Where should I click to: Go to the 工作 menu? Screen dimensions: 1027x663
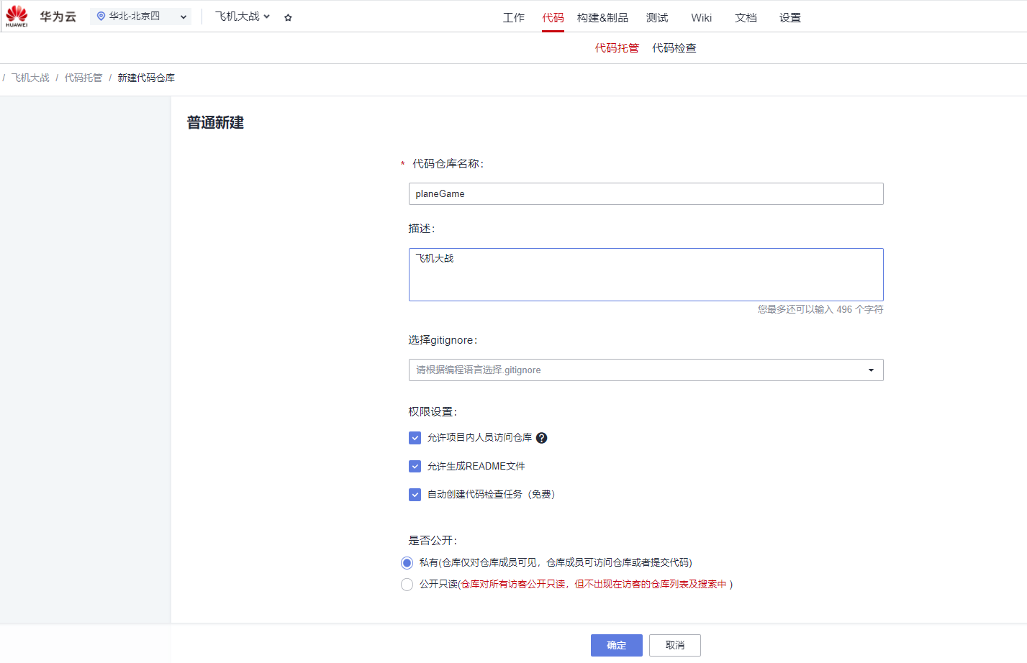tap(514, 18)
